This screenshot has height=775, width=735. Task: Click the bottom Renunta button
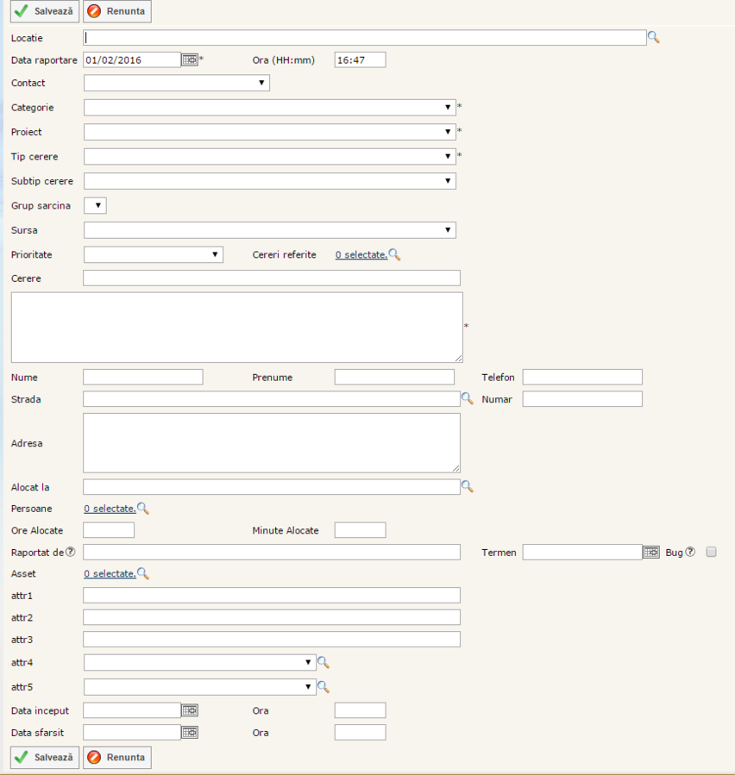(117, 757)
